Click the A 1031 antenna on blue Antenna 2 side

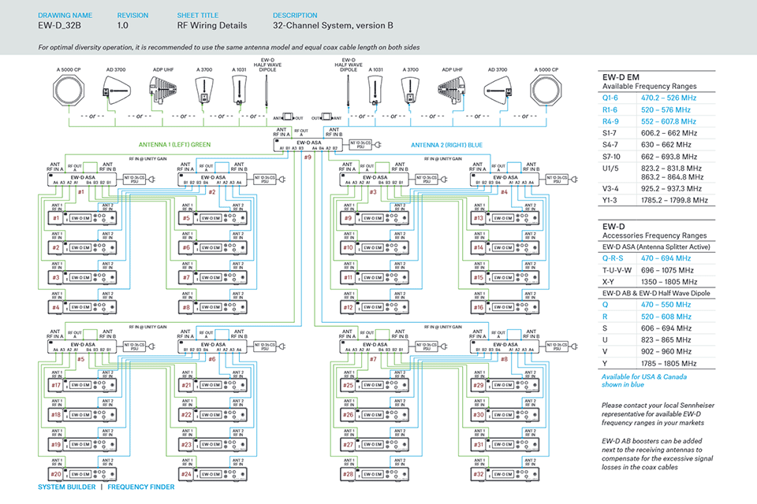375,91
